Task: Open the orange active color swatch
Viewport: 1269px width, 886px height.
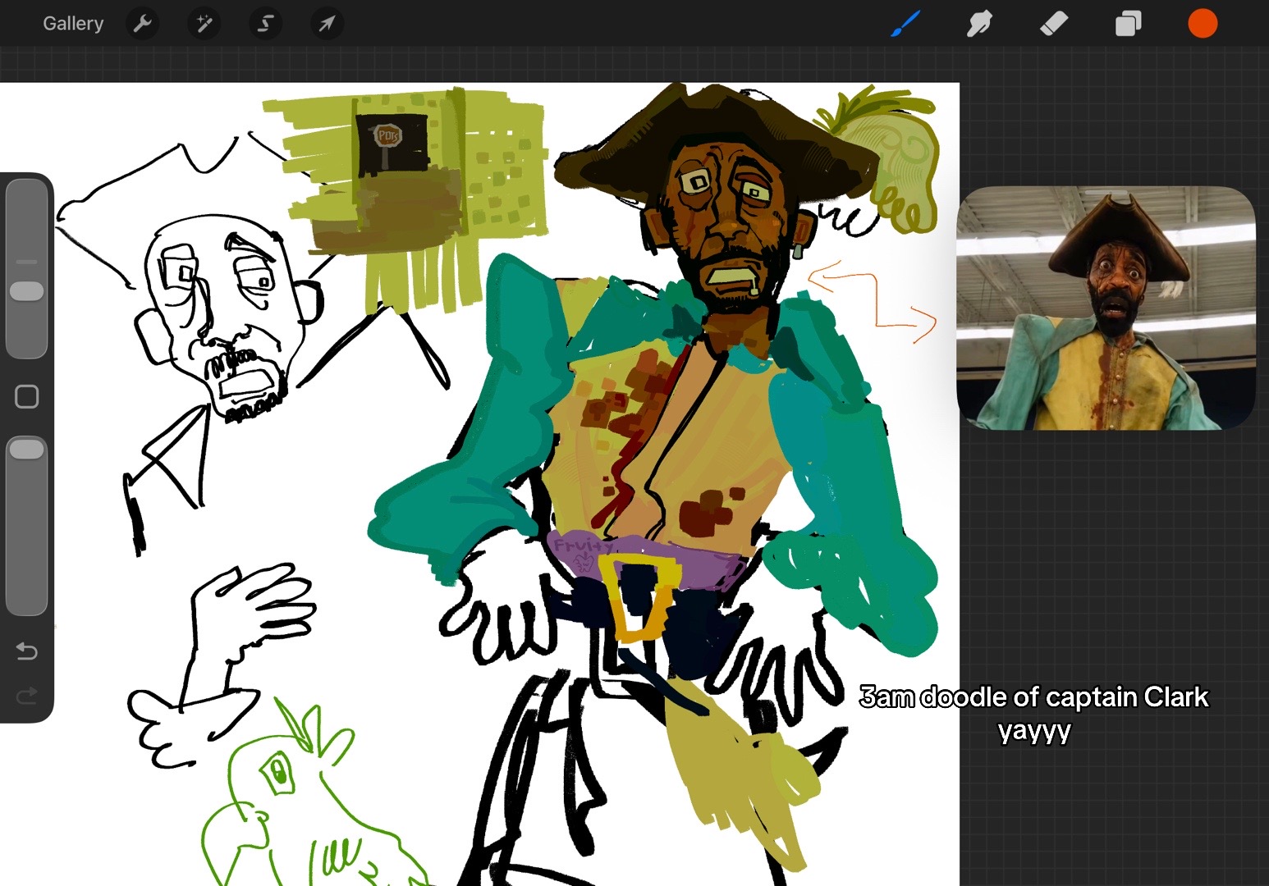Action: [1203, 24]
